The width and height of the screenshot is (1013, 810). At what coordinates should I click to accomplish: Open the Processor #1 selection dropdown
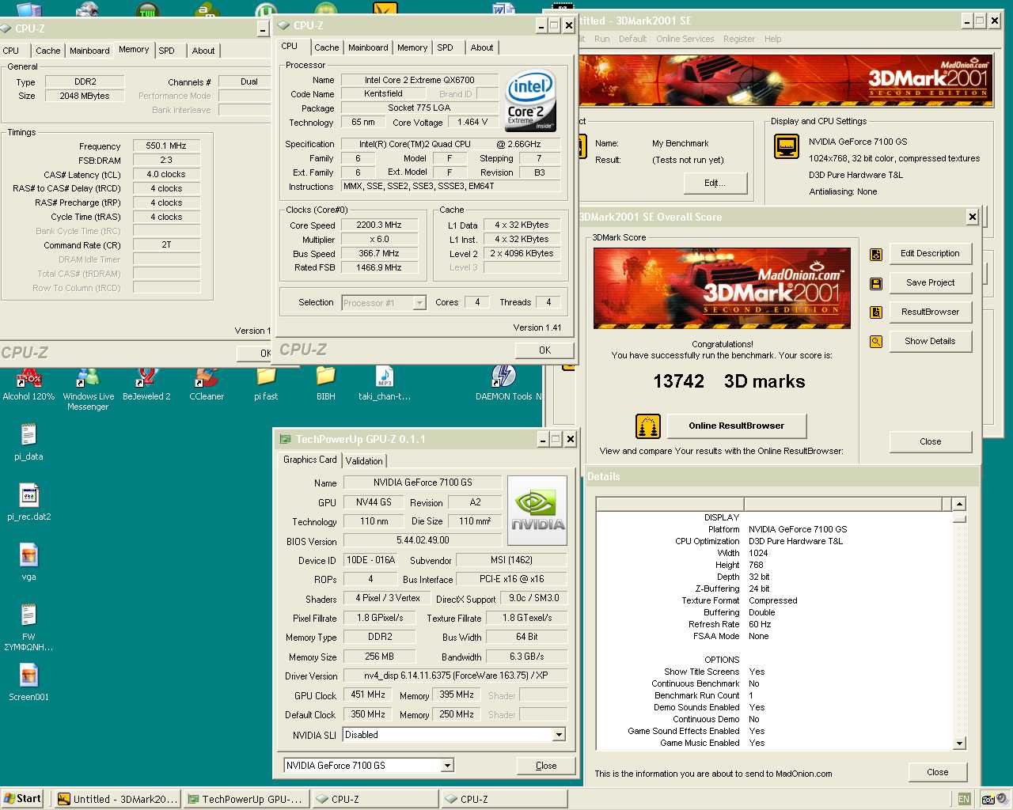tap(419, 303)
